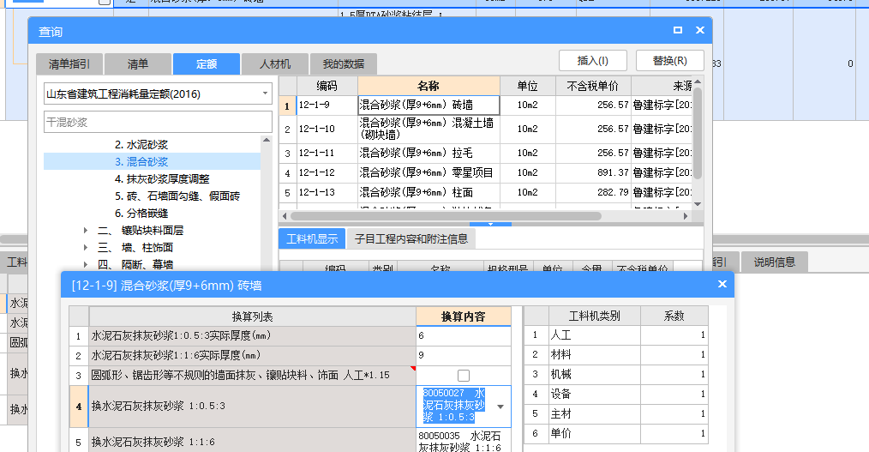
Task: Open dropdown arrow for 80050027 水泥石灰抹灰砂浆
Action: coord(500,407)
